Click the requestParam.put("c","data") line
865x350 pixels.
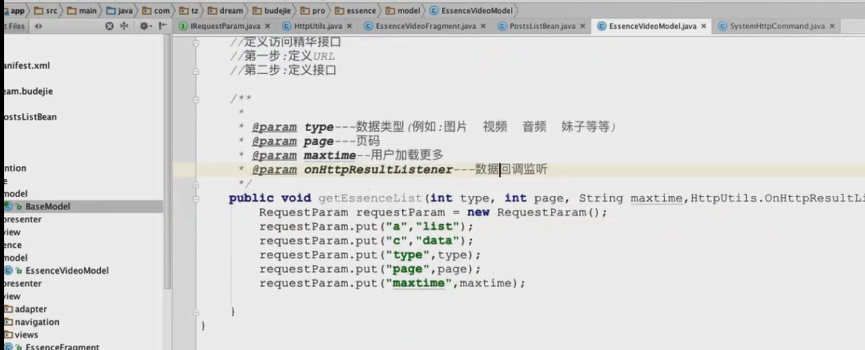[367, 241]
